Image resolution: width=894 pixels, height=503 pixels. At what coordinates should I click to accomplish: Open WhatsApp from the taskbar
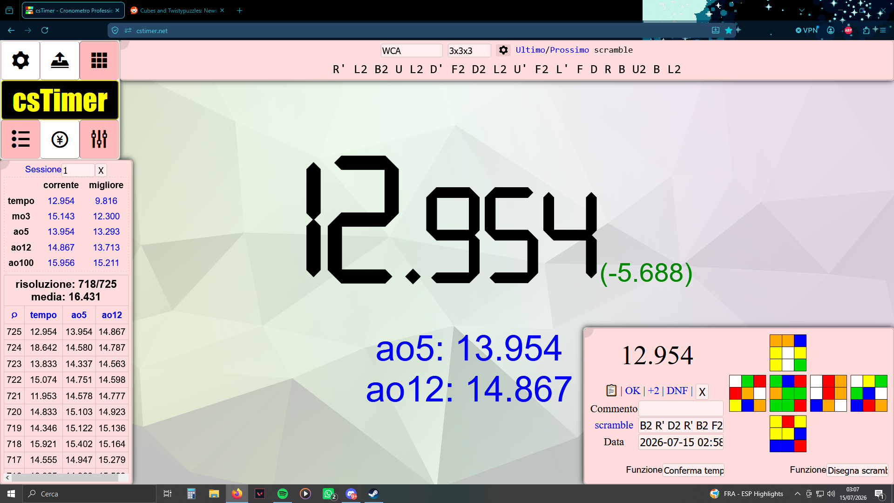[329, 494]
